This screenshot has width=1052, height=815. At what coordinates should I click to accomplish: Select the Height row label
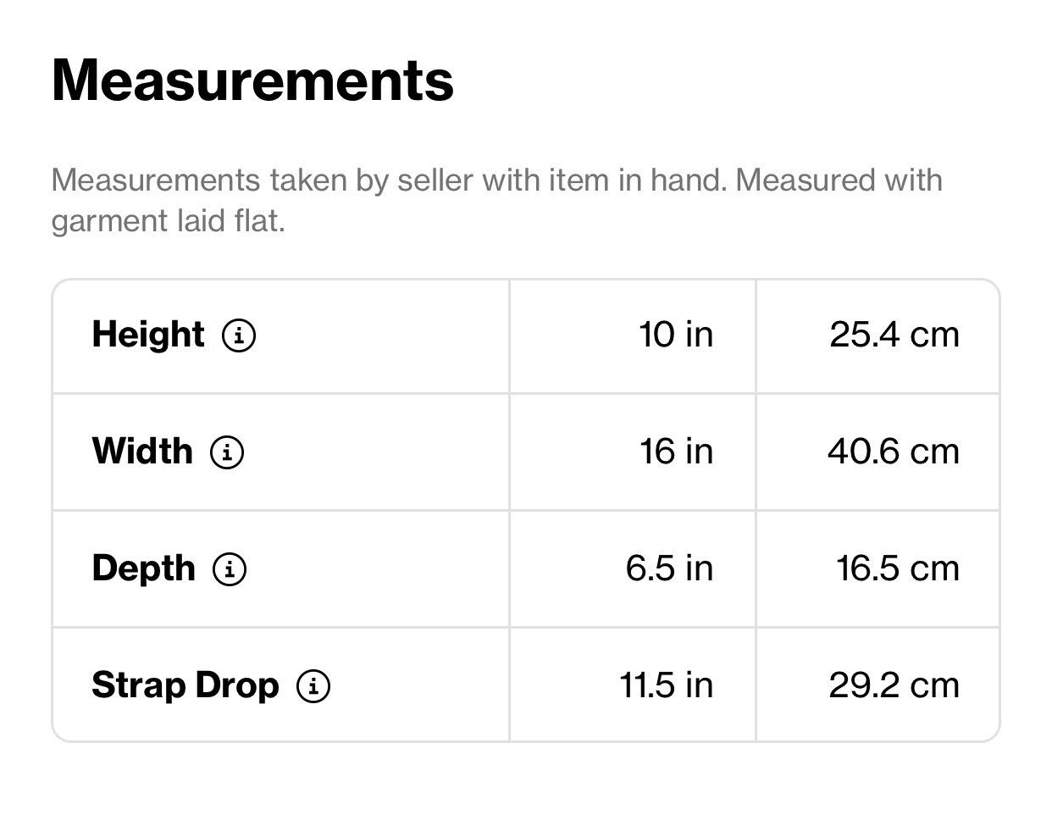point(148,335)
